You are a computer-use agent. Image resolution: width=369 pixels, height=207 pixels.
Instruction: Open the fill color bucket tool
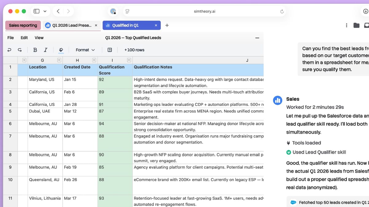click(61, 50)
